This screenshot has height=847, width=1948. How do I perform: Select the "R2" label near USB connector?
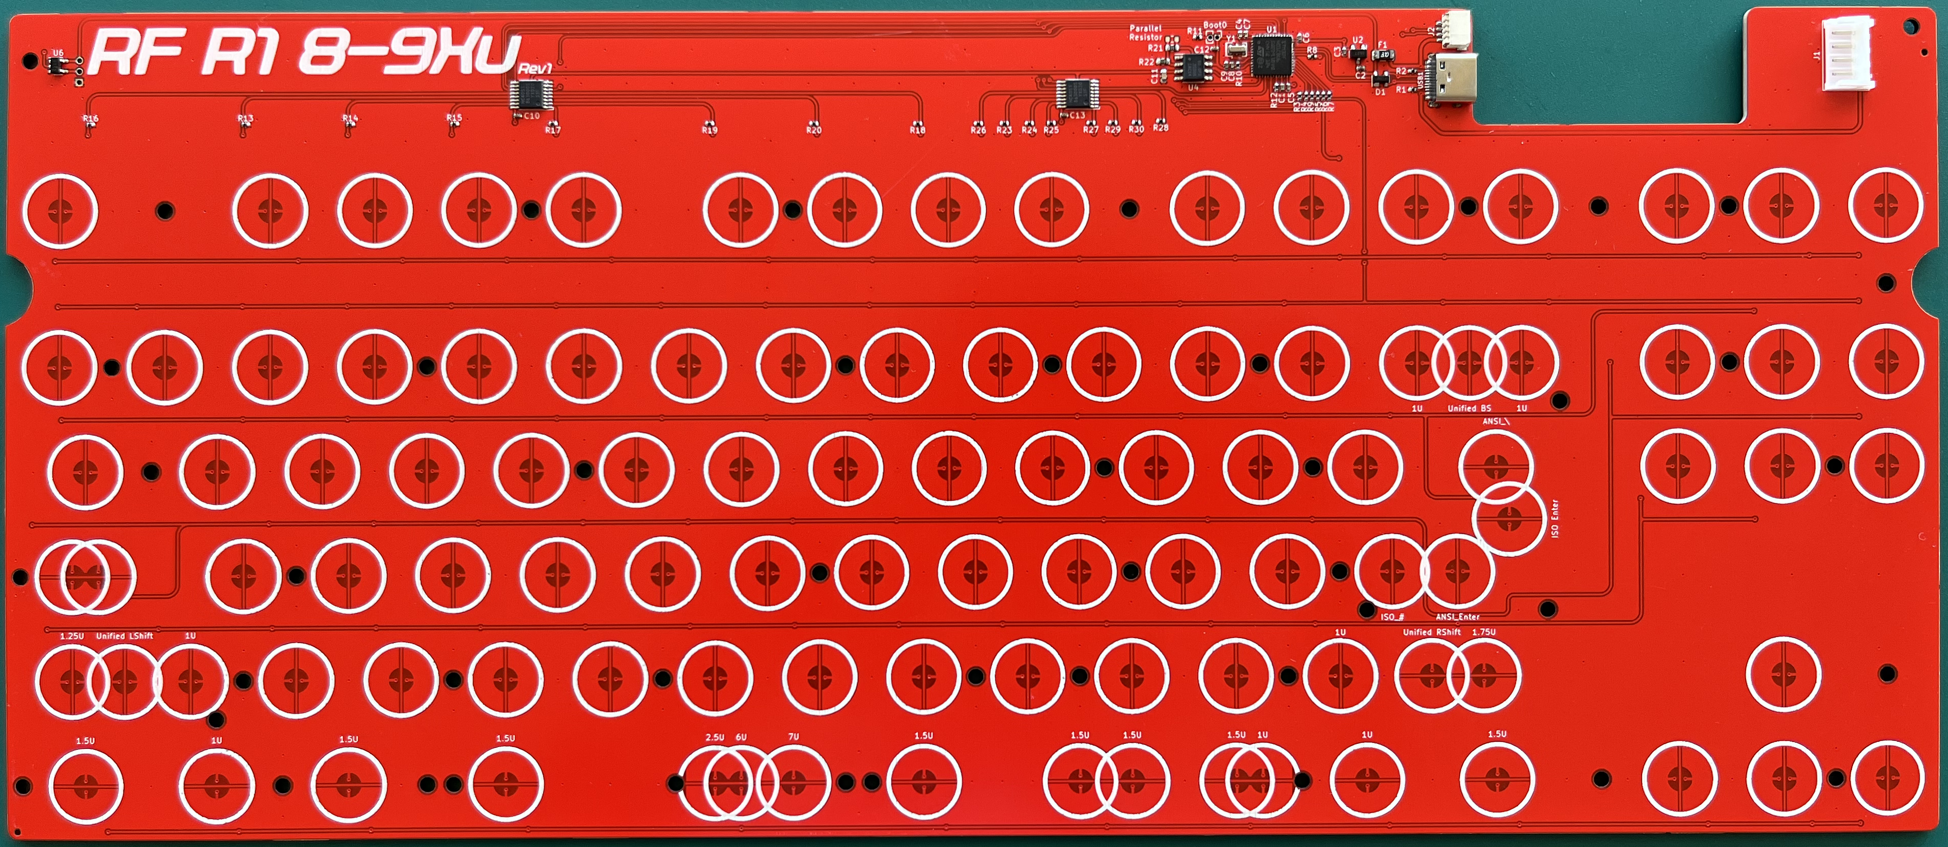point(1401,71)
